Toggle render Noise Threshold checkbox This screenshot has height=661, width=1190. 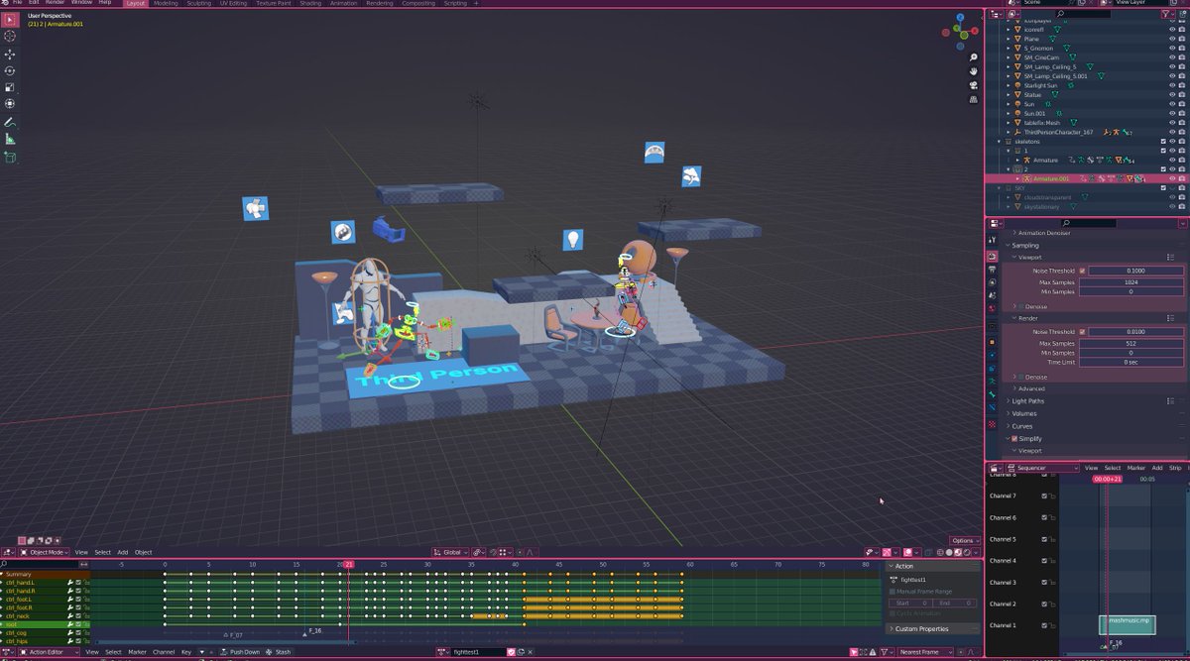pos(1082,332)
